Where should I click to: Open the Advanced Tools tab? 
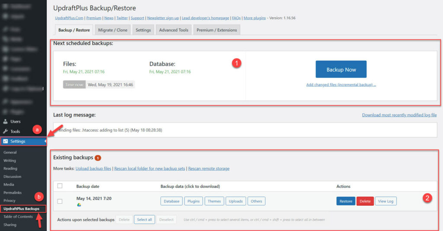coord(173,30)
